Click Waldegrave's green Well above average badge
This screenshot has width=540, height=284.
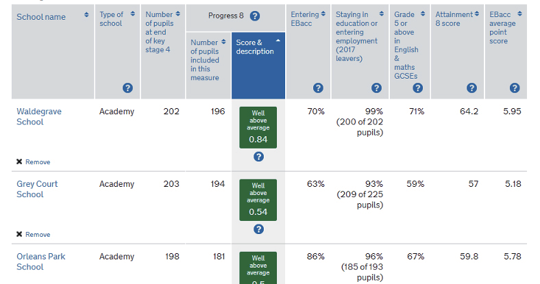pos(258,127)
